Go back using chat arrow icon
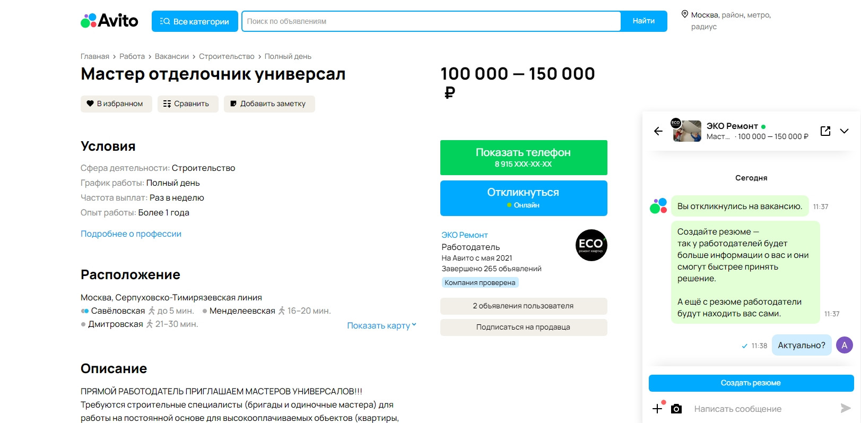This screenshot has width=861, height=423. click(x=658, y=131)
